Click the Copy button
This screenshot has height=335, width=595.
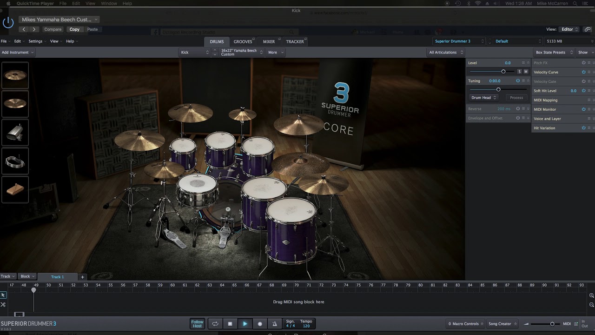tap(74, 29)
